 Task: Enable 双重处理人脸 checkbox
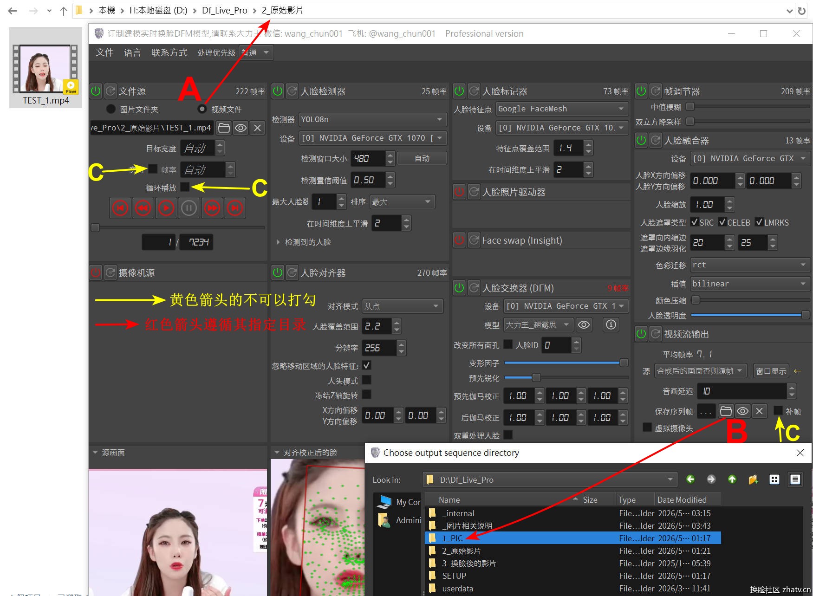click(x=508, y=435)
